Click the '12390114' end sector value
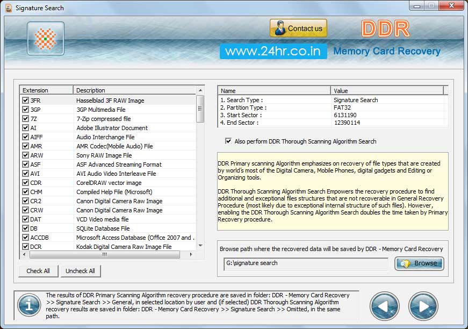 (x=347, y=123)
